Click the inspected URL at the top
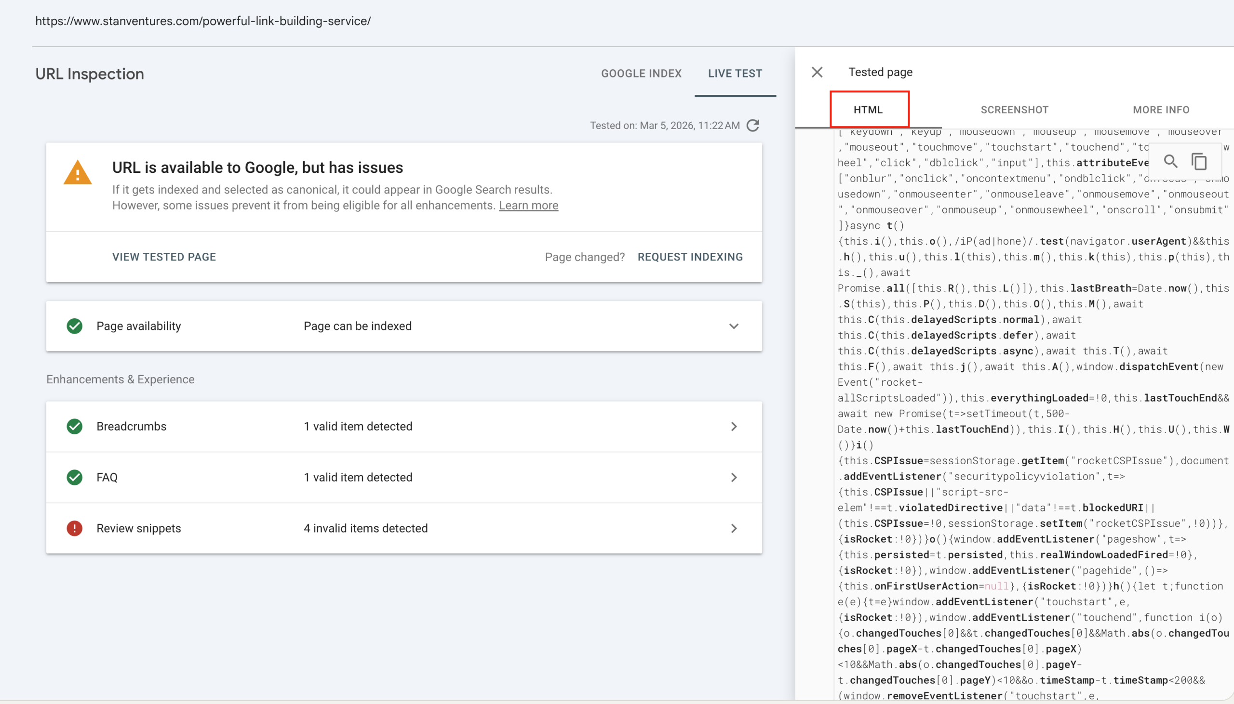This screenshot has height=704, width=1234. 203,21
